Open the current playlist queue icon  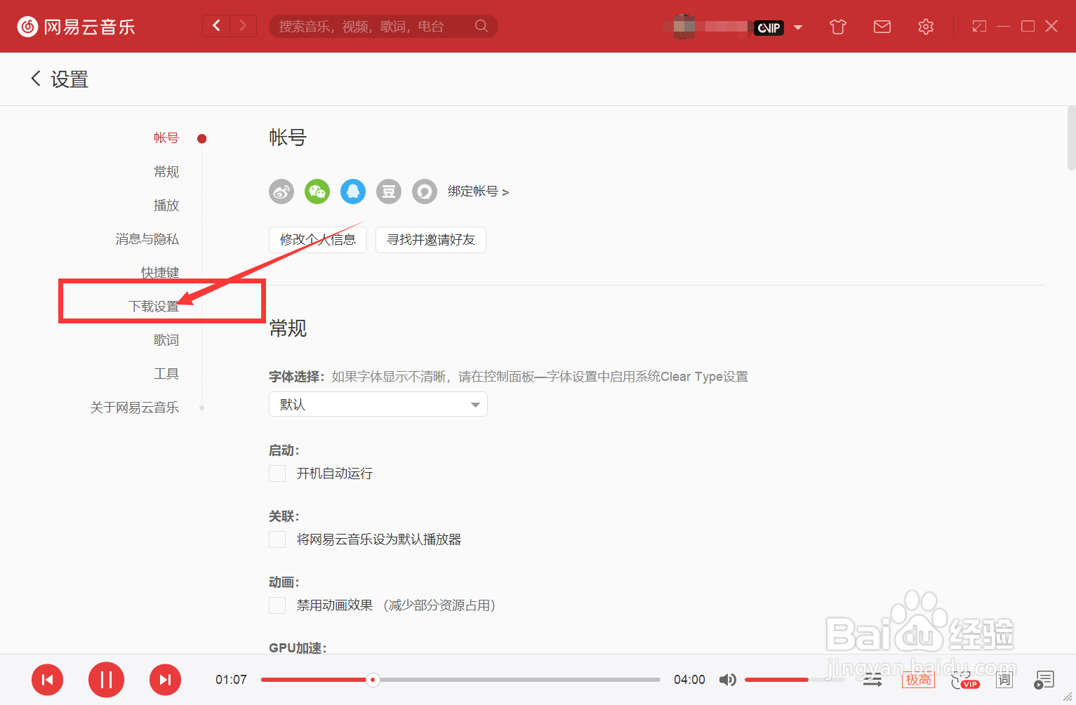tap(1044, 680)
